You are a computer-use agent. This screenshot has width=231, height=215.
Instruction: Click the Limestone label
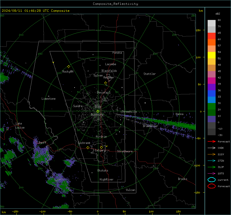(x=49, y=99)
